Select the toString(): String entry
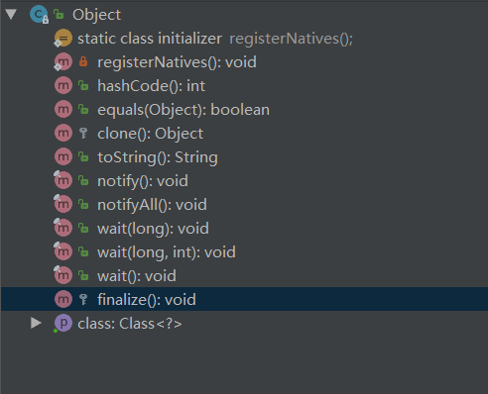 (x=158, y=157)
